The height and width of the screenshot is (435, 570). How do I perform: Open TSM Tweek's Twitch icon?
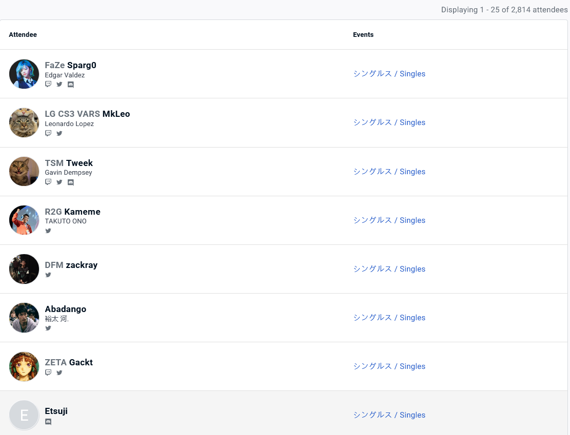click(x=48, y=182)
